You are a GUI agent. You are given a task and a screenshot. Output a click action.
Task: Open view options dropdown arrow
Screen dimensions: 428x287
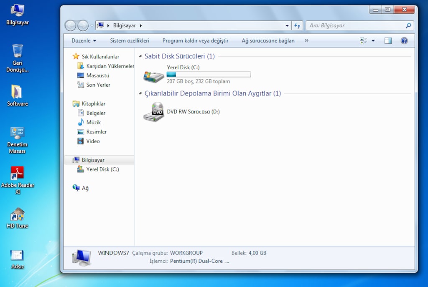(373, 41)
